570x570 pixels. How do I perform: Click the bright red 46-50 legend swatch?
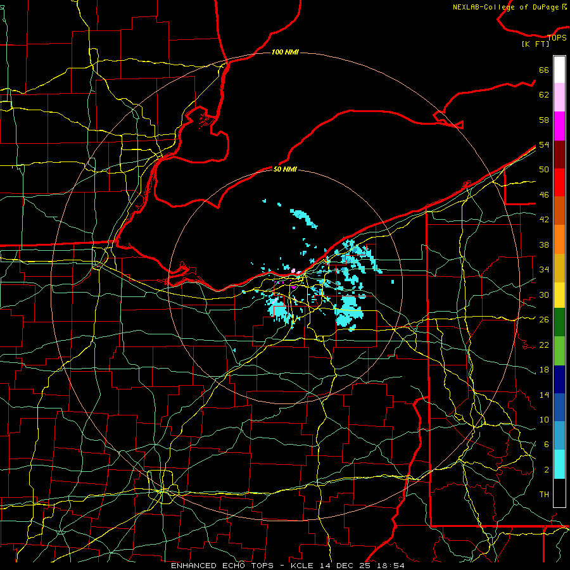559,182
